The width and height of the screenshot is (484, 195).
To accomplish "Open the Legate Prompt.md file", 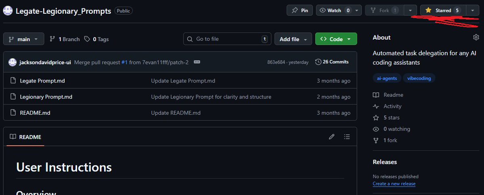I will (42, 81).
